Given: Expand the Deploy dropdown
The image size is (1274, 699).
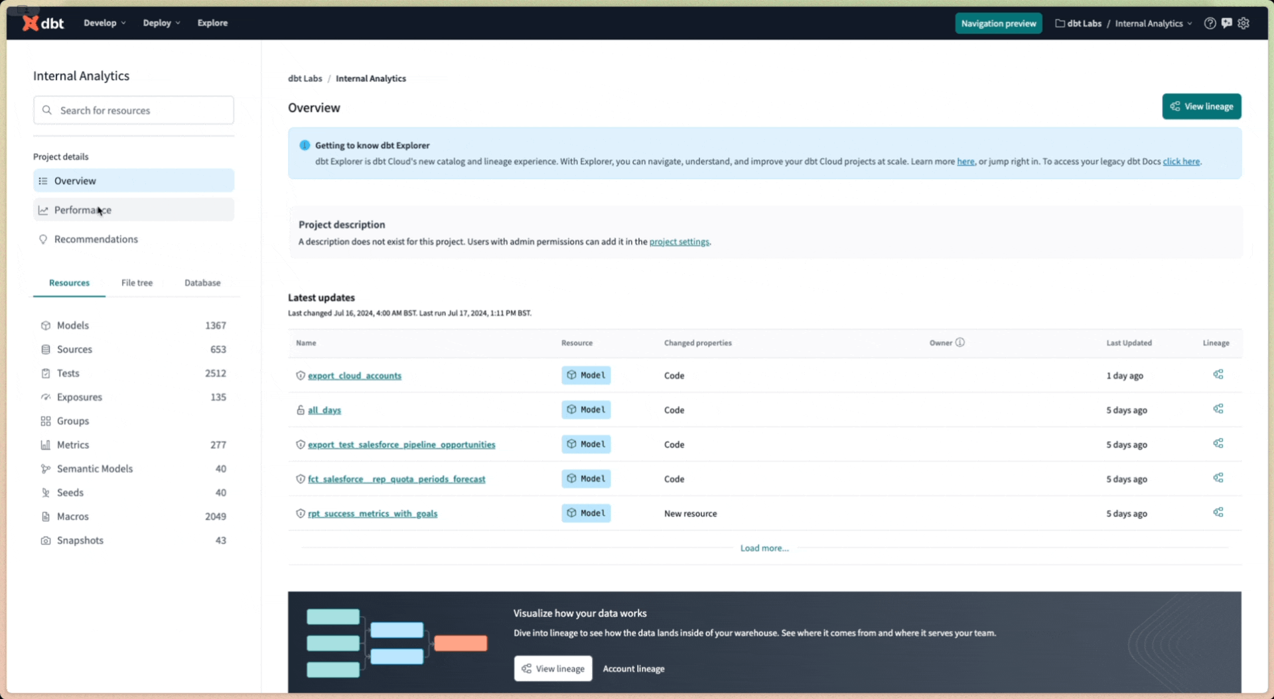Looking at the screenshot, I should [x=161, y=23].
